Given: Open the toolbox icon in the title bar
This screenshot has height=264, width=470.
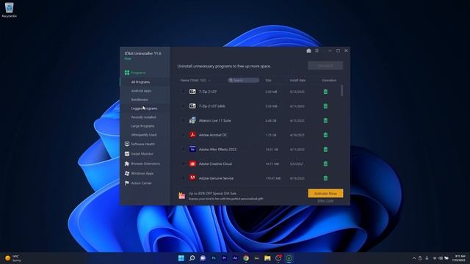Looking at the screenshot, I should 308,51.
